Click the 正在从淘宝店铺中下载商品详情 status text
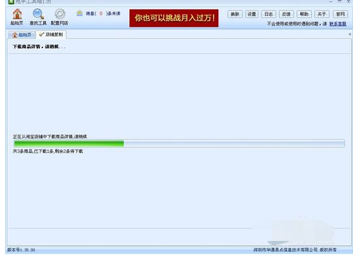Viewport: 353px width, 257px height. point(50,137)
